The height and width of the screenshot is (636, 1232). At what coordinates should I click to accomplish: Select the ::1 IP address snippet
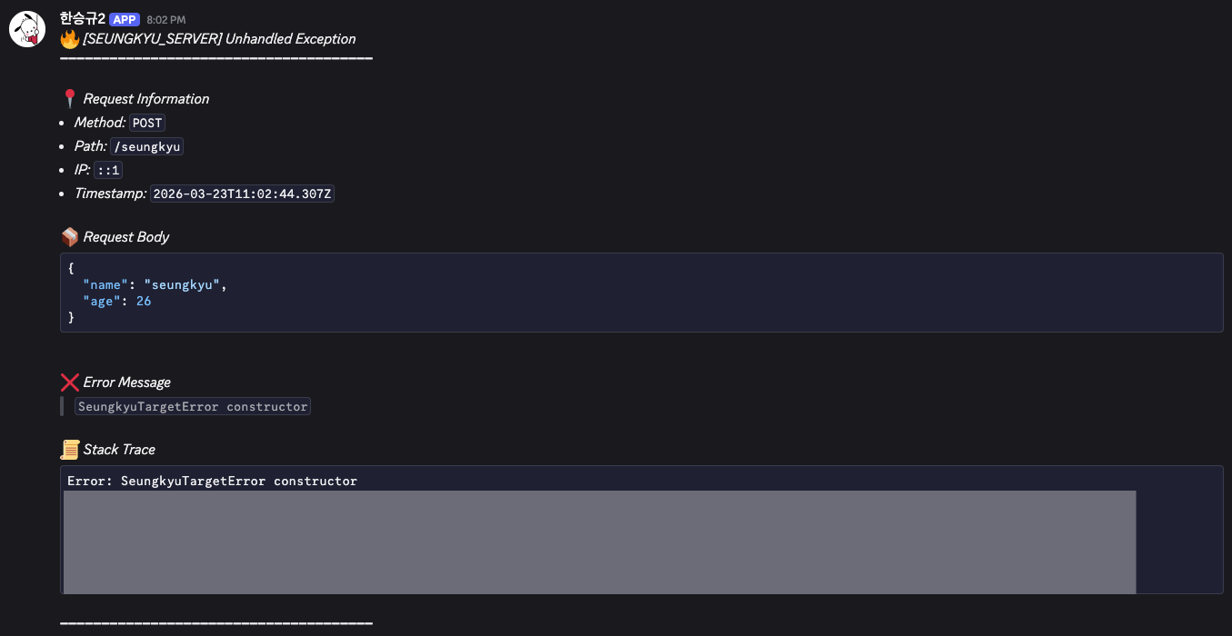107,170
